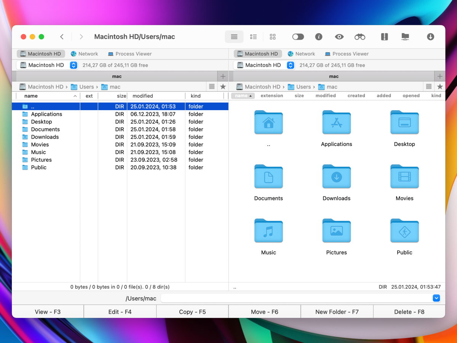
Task: Toggle the hidden files switch
Action: pos(298,37)
